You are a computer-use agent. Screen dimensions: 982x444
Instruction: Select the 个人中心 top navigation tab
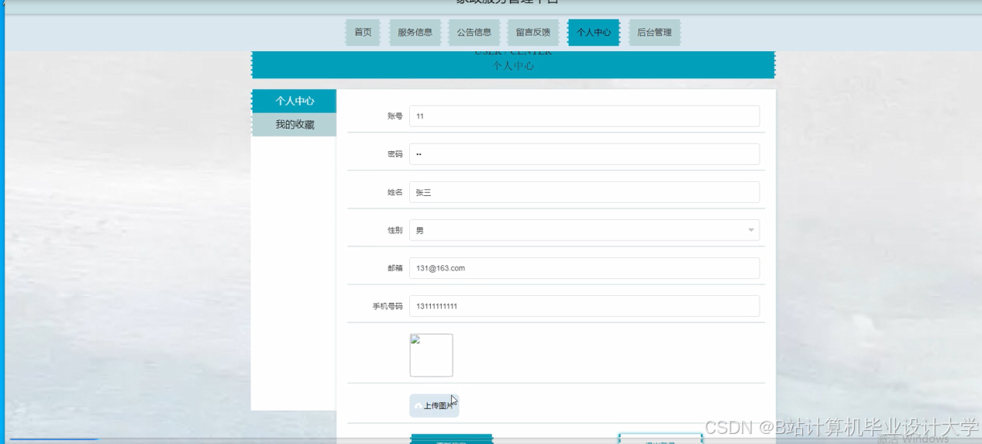(594, 33)
